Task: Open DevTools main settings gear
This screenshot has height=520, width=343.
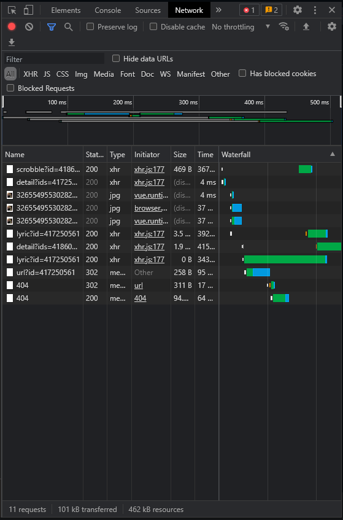Action: tap(298, 10)
